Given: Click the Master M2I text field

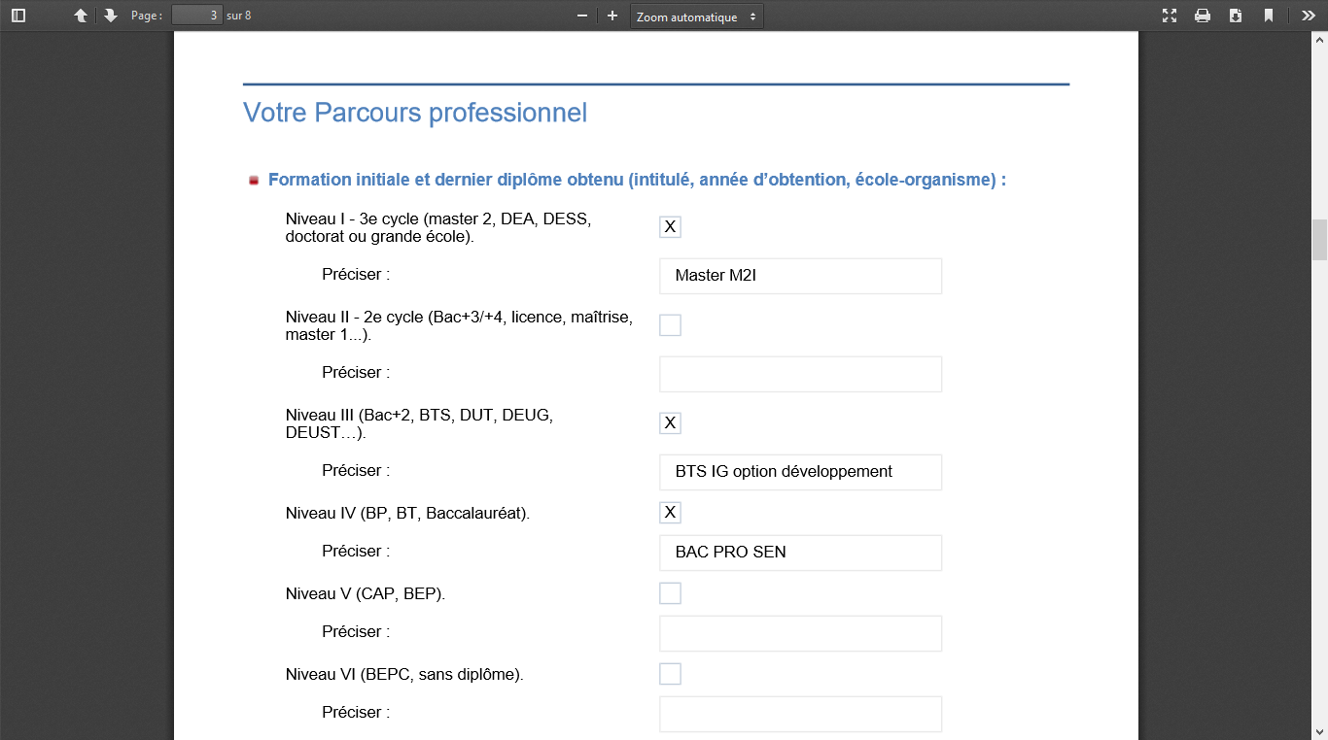Looking at the screenshot, I should [801, 276].
